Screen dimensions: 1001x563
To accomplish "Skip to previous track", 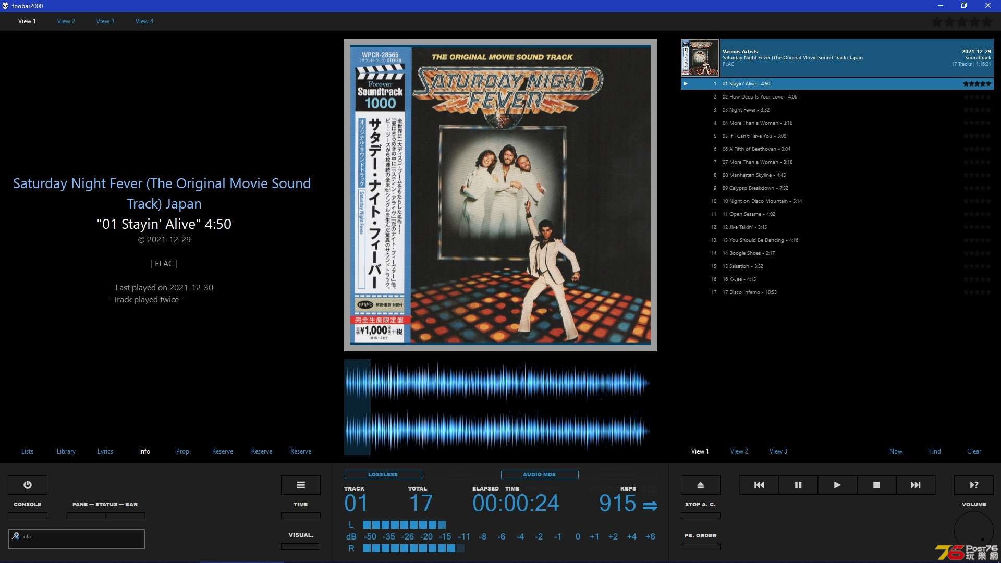I will (759, 485).
